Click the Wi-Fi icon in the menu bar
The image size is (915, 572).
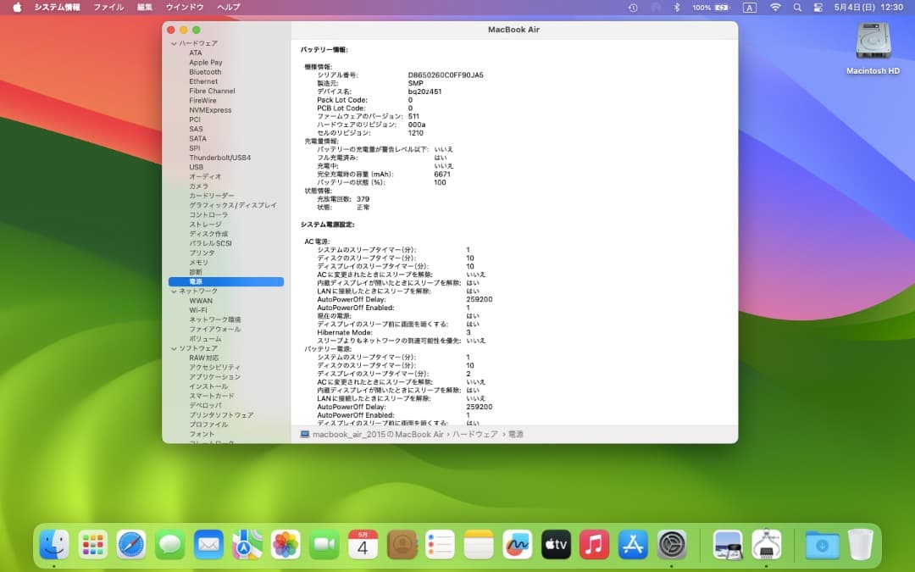pyautogui.click(x=775, y=7)
